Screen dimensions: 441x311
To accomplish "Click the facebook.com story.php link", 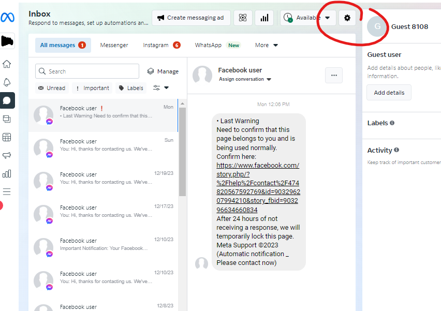I will click(x=258, y=187).
